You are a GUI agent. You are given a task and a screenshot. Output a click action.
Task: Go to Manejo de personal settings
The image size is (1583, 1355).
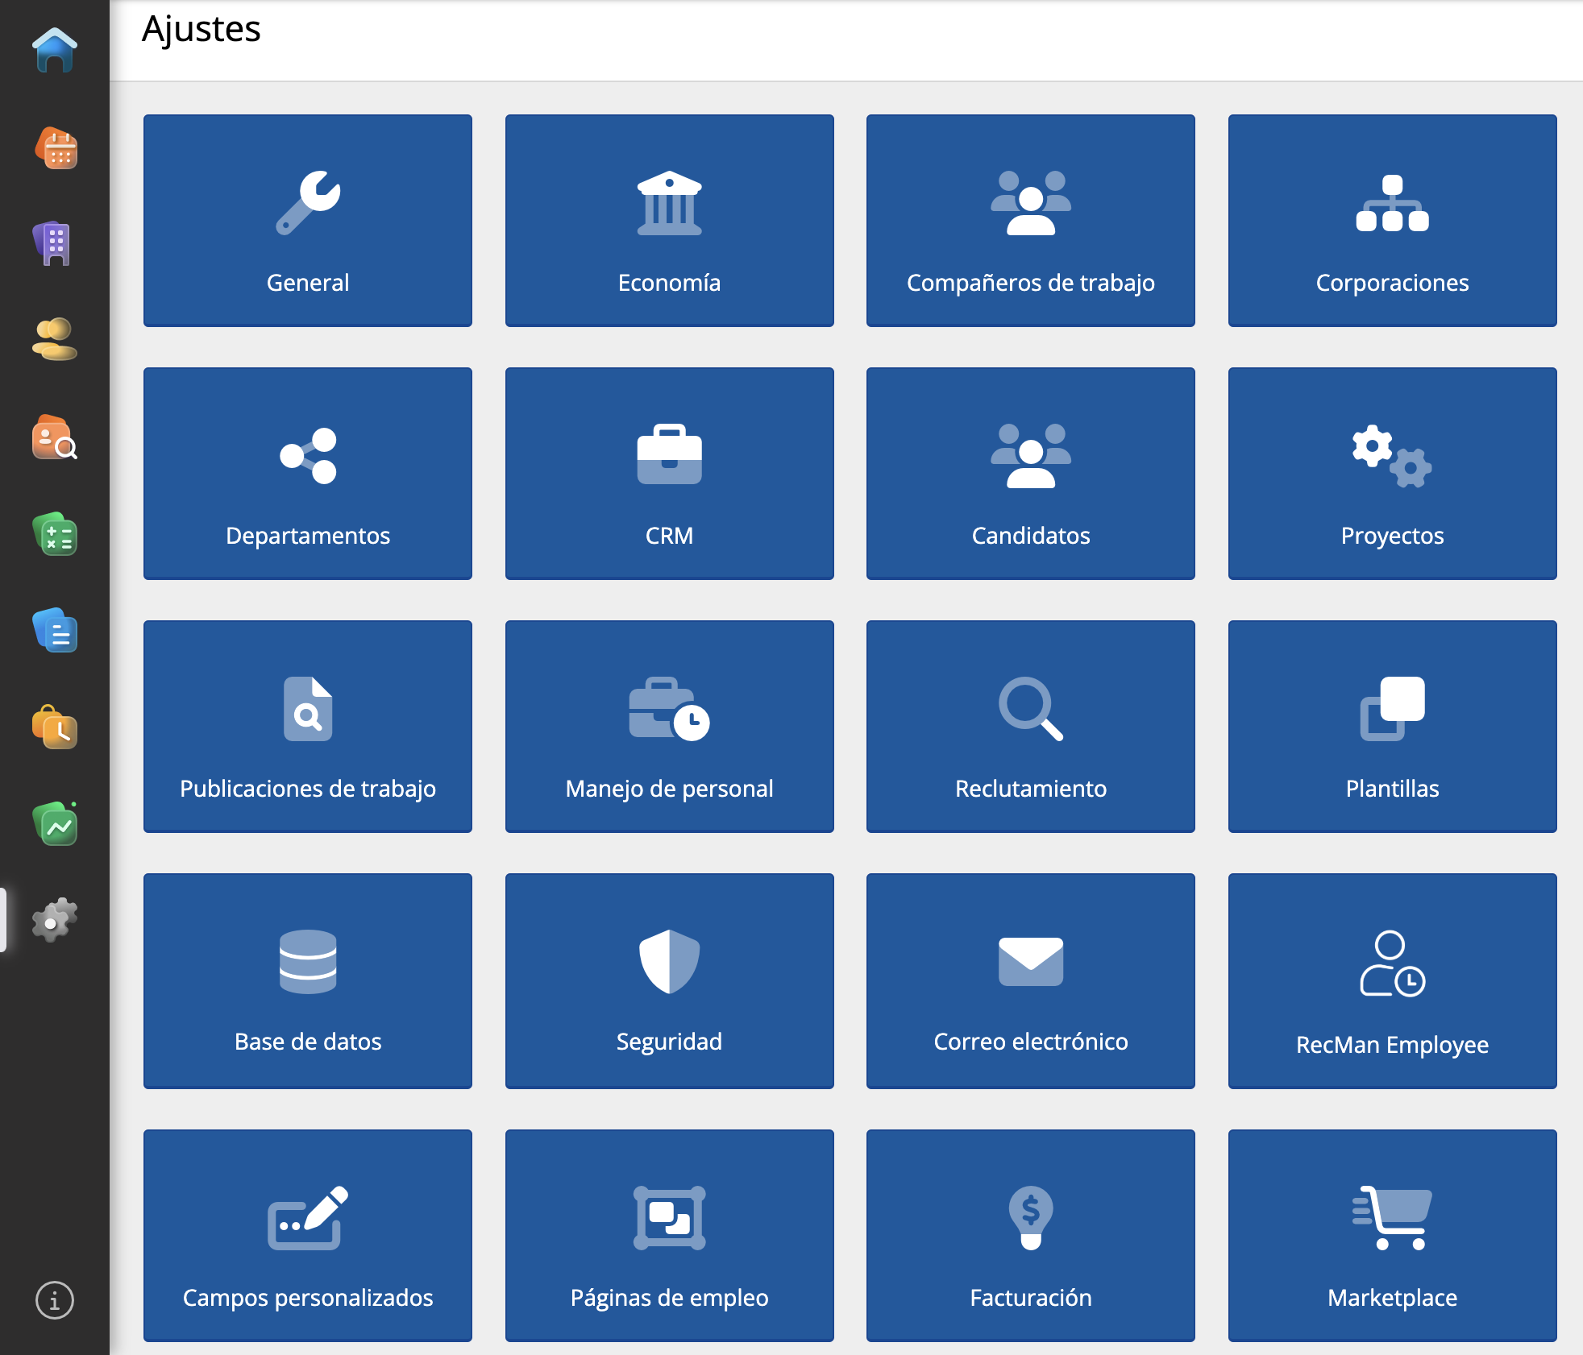point(669,726)
